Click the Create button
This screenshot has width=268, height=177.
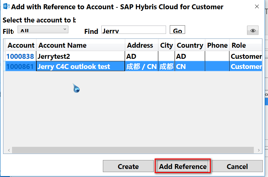128,167
